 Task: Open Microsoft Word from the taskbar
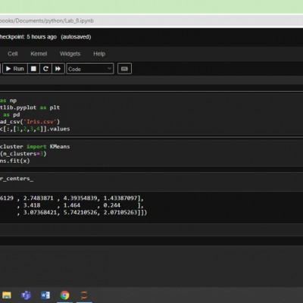point(45,295)
